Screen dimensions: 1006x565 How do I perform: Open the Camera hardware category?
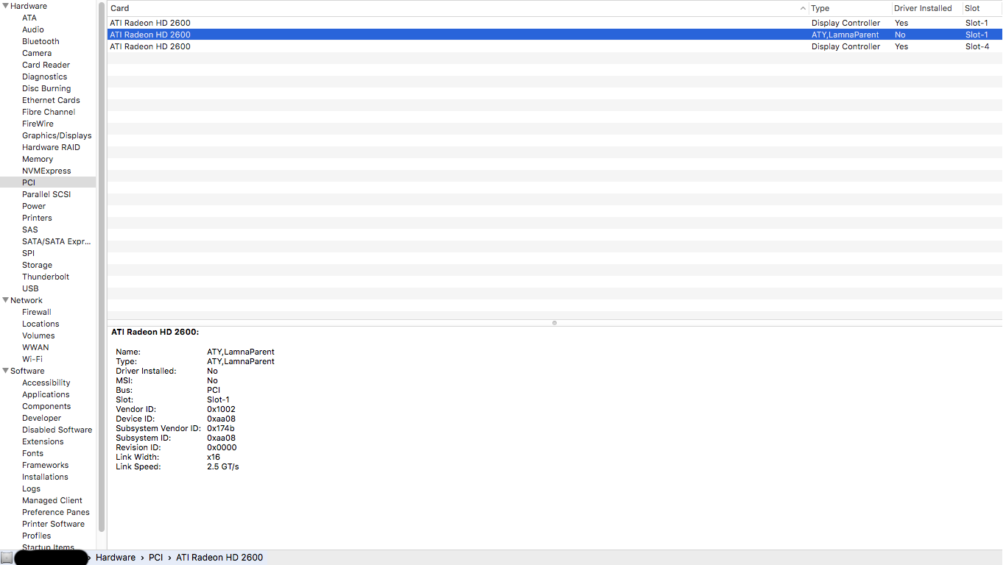coord(37,53)
